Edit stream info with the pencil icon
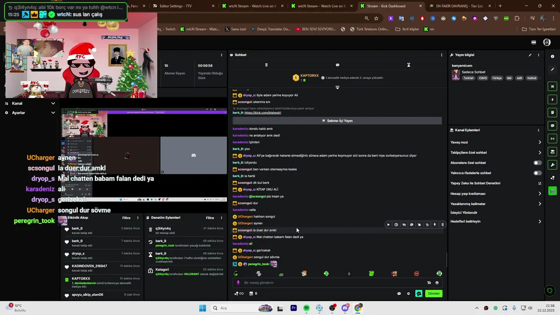Viewport: 560px width, 315px height. [x=530, y=55]
